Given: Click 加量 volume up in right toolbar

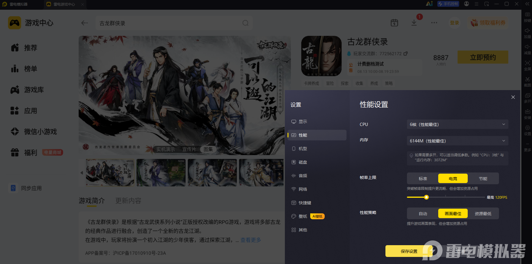Looking at the screenshot, I should [527, 34].
